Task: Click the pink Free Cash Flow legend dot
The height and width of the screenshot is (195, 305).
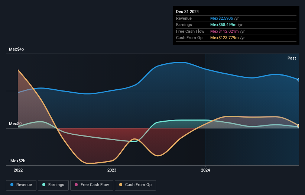Action: 76,185
